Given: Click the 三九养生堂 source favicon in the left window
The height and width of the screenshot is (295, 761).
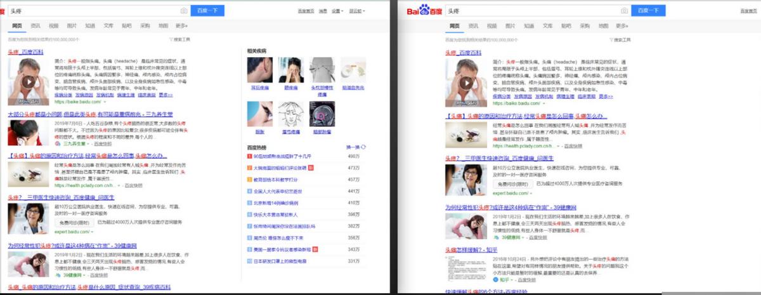Looking at the screenshot, I should [x=57, y=145].
